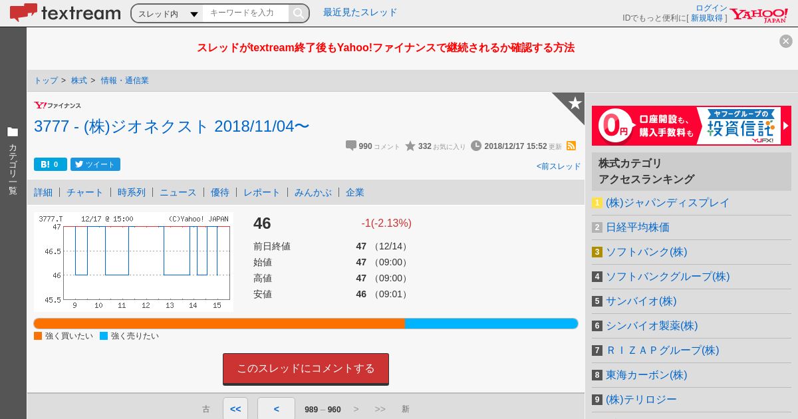Open ＲＩＺＡＰグループ(株) ranking link
Screen dimensions: 798x419
tap(662, 350)
